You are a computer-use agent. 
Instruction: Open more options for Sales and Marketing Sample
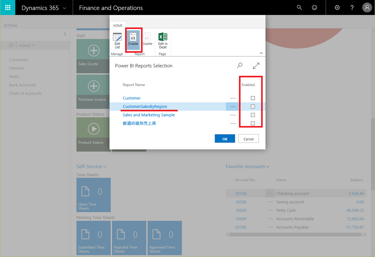233,115
